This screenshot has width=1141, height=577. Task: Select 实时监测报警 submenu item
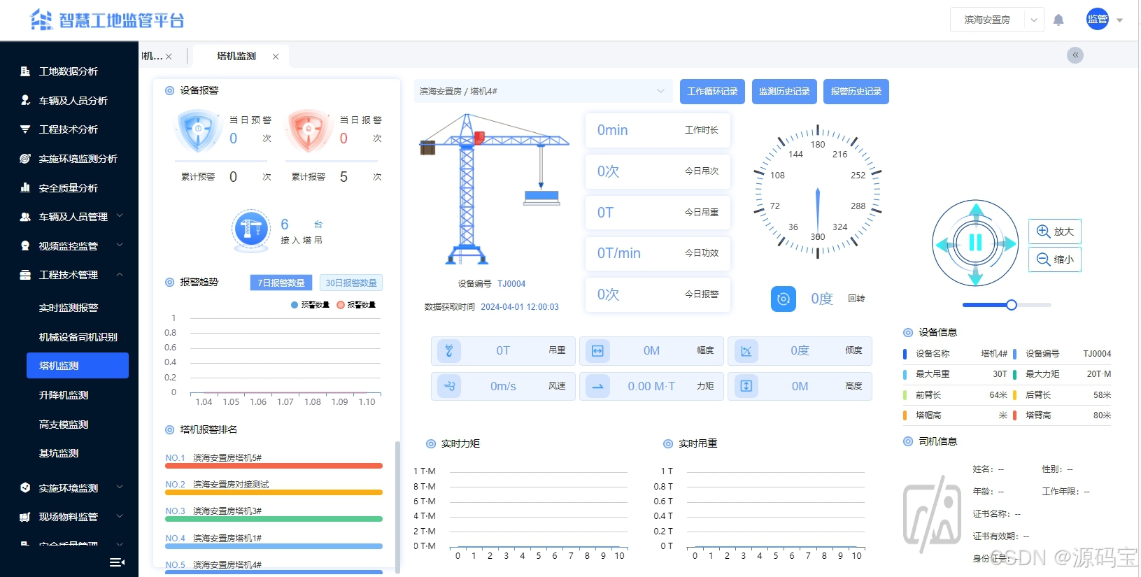point(69,308)
